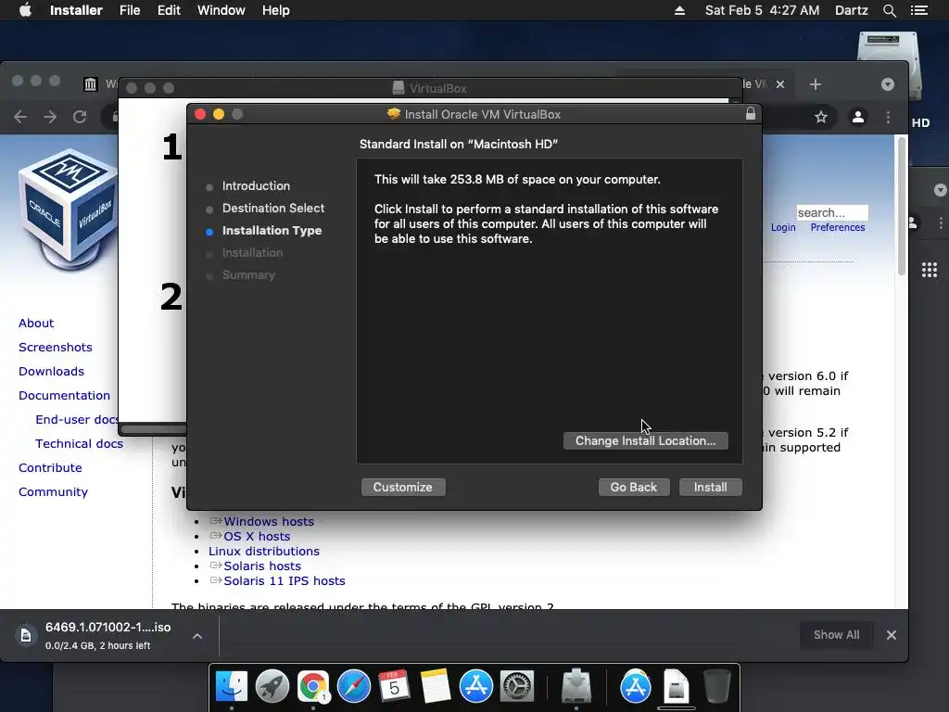Click the Login link on webpage

(x=783, y=228)
